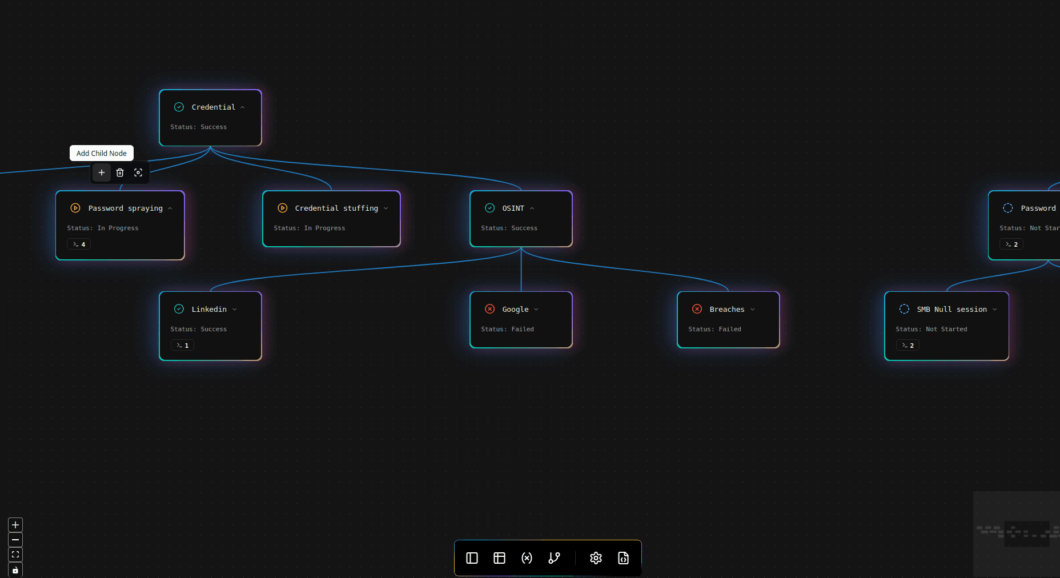This screenshot has width=1060, height=578.
Task: Open the git branch view in the bottom toolbar
Action: [553, 558]
